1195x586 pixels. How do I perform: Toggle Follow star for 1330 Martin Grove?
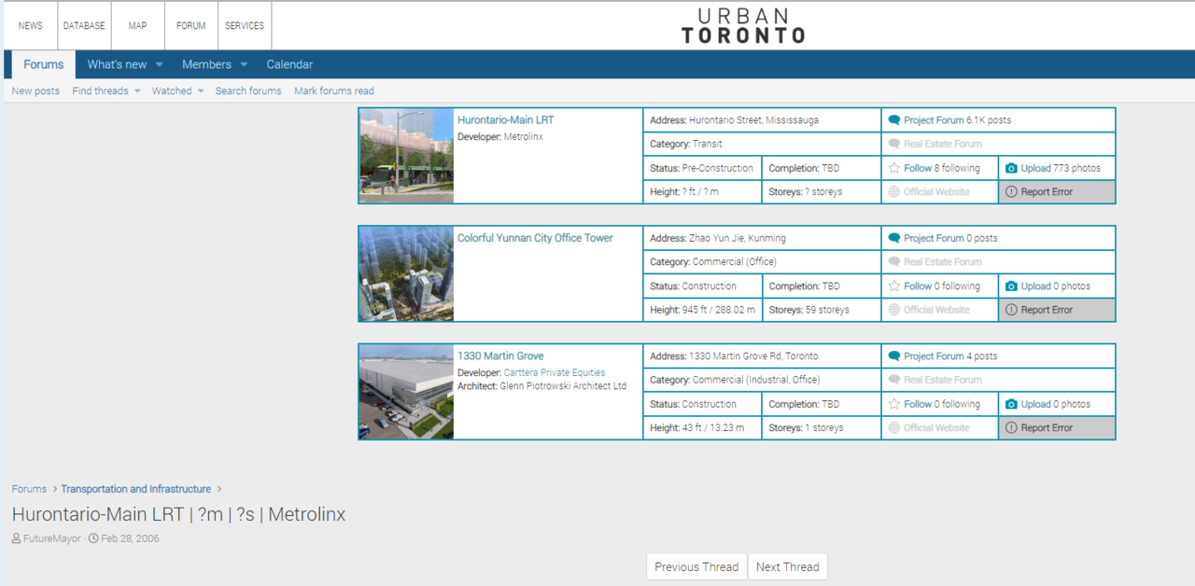[894, 404]
